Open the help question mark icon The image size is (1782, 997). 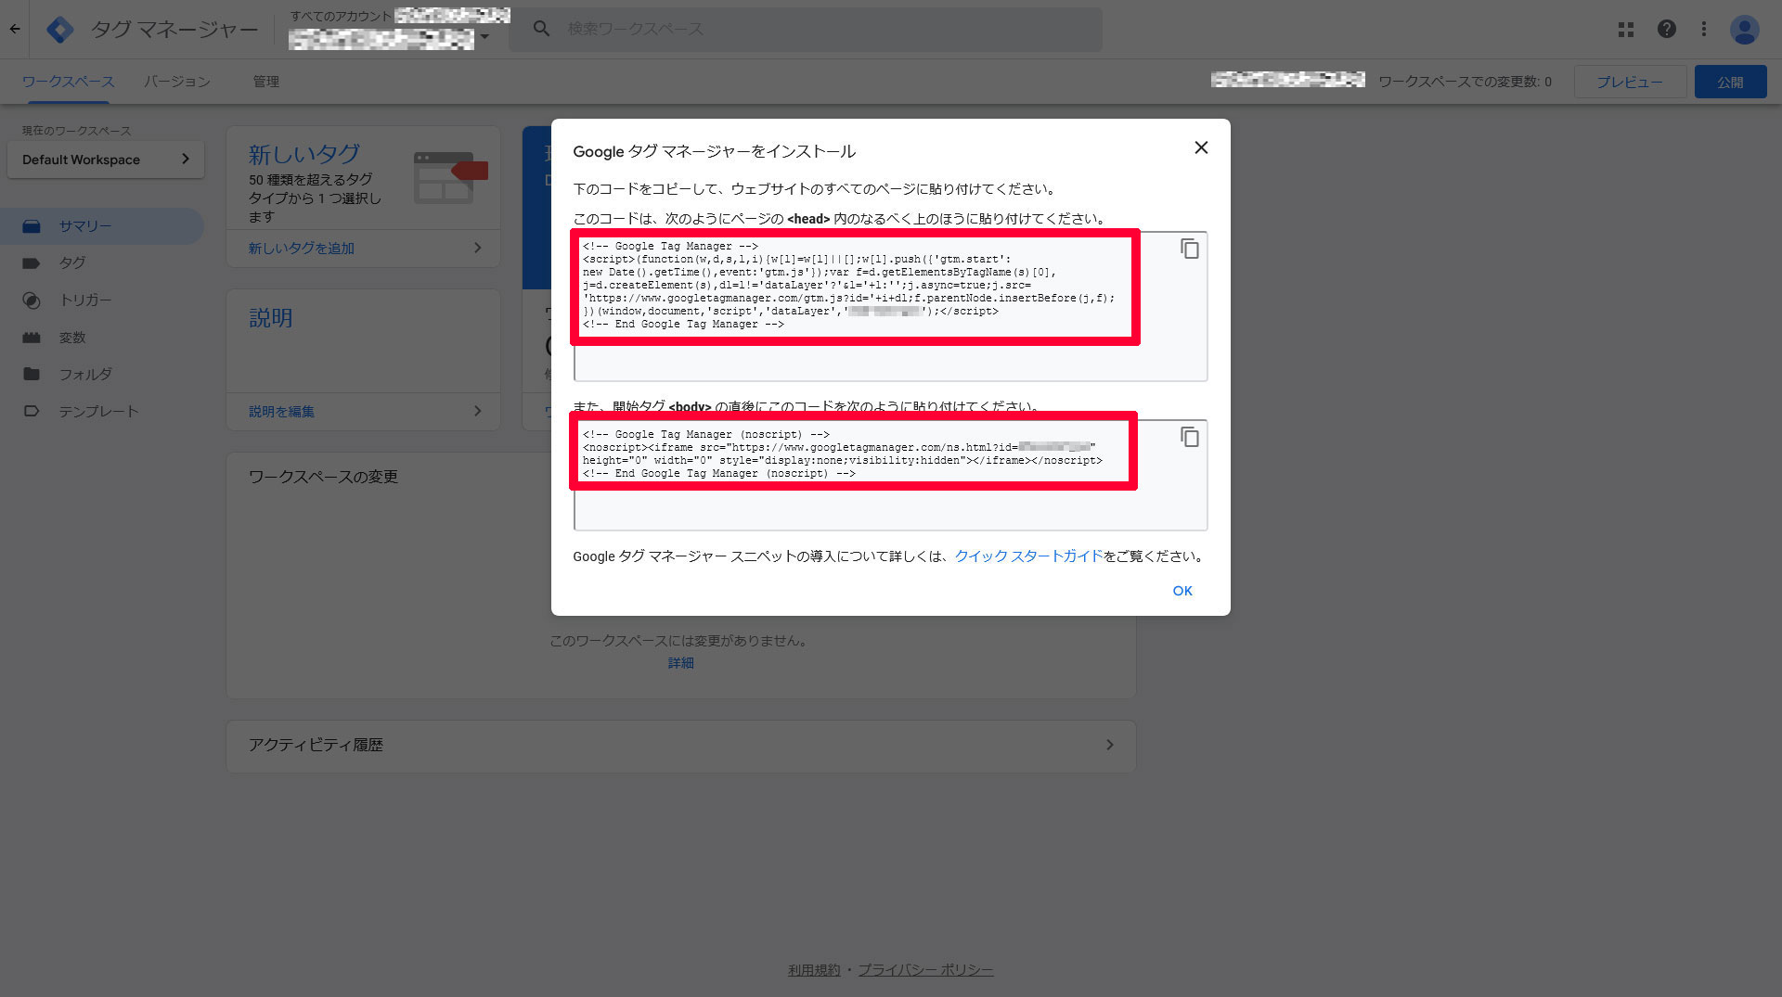1667,29
